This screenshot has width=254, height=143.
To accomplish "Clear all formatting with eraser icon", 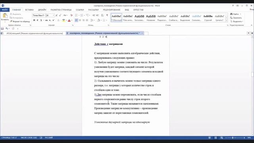I will point(71,15).
